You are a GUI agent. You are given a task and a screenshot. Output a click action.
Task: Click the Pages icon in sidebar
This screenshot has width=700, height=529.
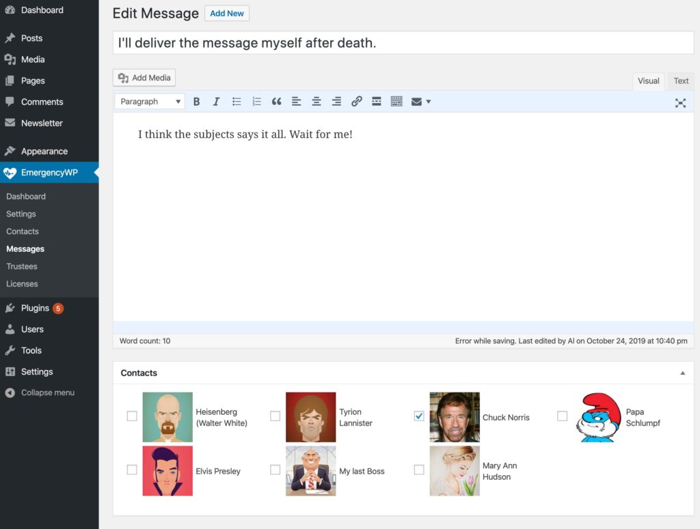click(x=10, y=81)
